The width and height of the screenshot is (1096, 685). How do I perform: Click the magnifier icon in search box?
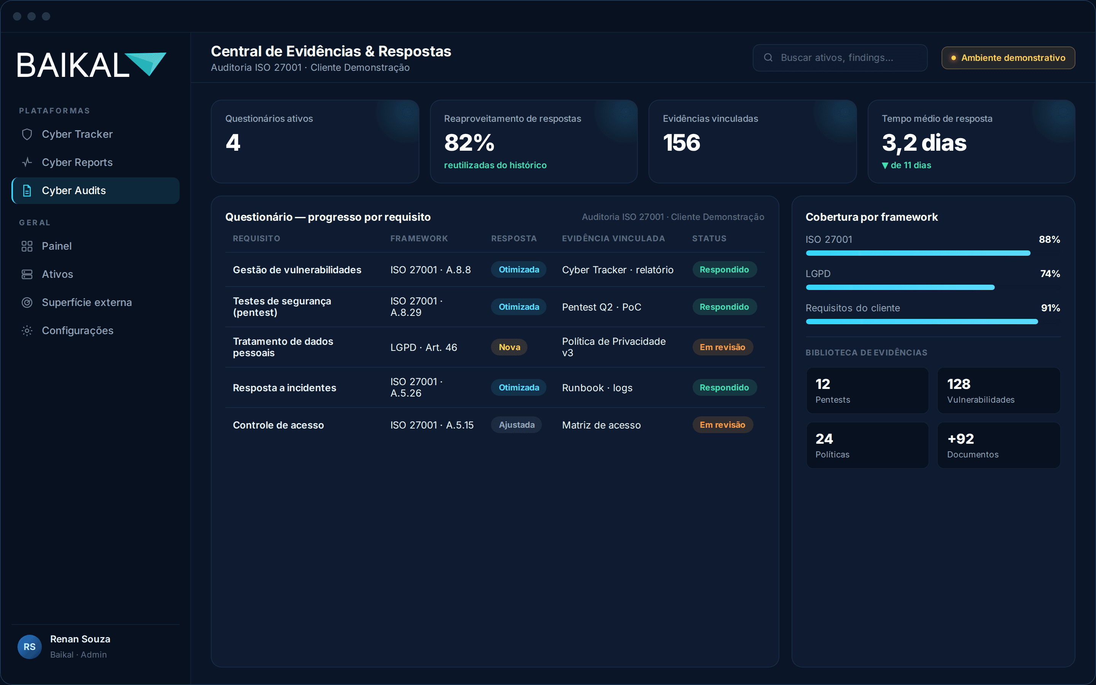[x=768, y=57]
